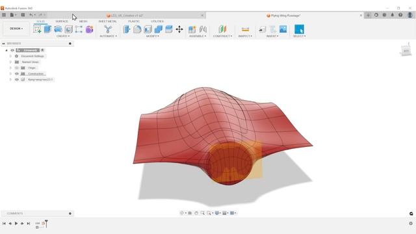Screen dimensions: 416x234
Task: Toggle visibility eye of Construction folder
Action: [x=17, y=73]
